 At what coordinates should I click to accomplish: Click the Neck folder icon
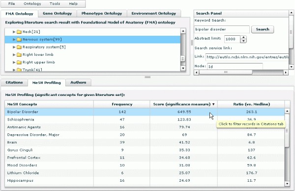coord(19,32)
